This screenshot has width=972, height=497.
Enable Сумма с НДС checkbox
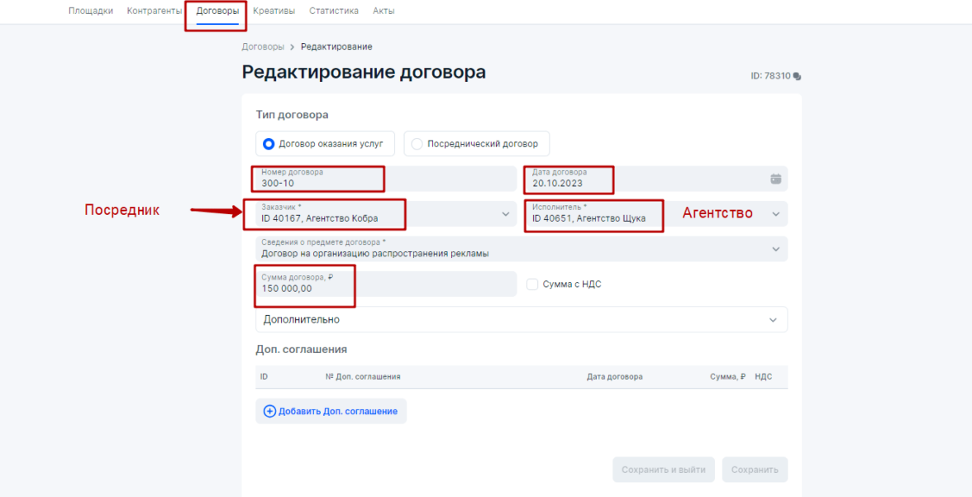[x=532, y=284]
